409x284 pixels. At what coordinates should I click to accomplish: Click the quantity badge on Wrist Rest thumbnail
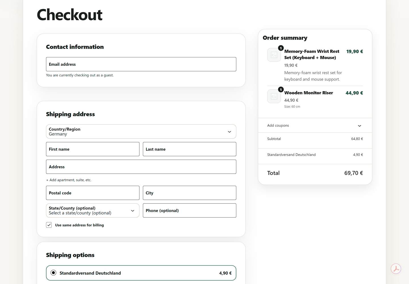281,48
